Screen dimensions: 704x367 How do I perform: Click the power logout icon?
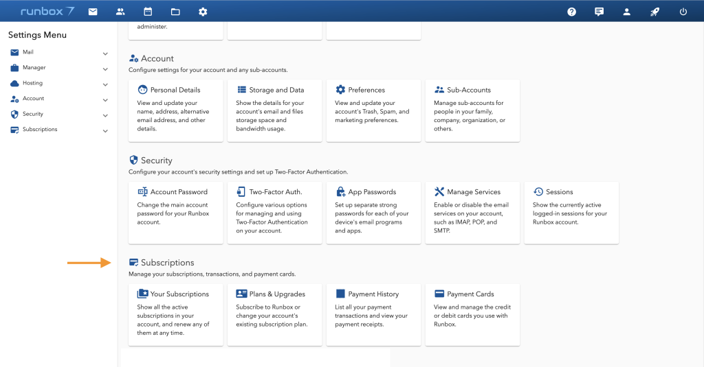tap(683, 12)
